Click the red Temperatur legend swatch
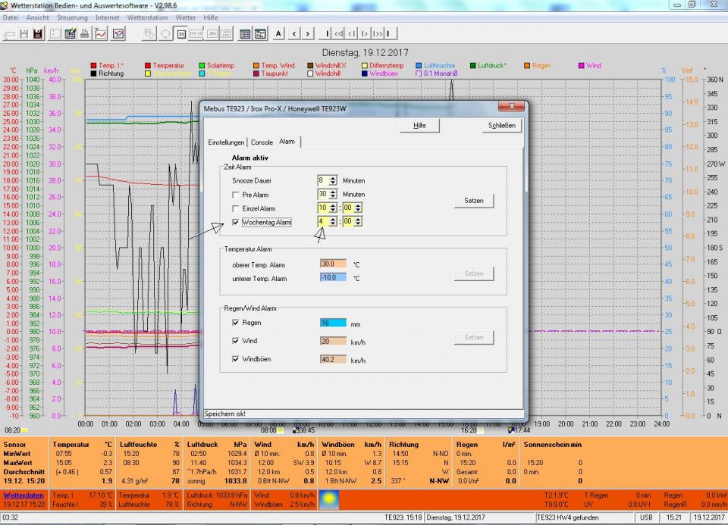 pyautogui.click(x=147, y=66)
